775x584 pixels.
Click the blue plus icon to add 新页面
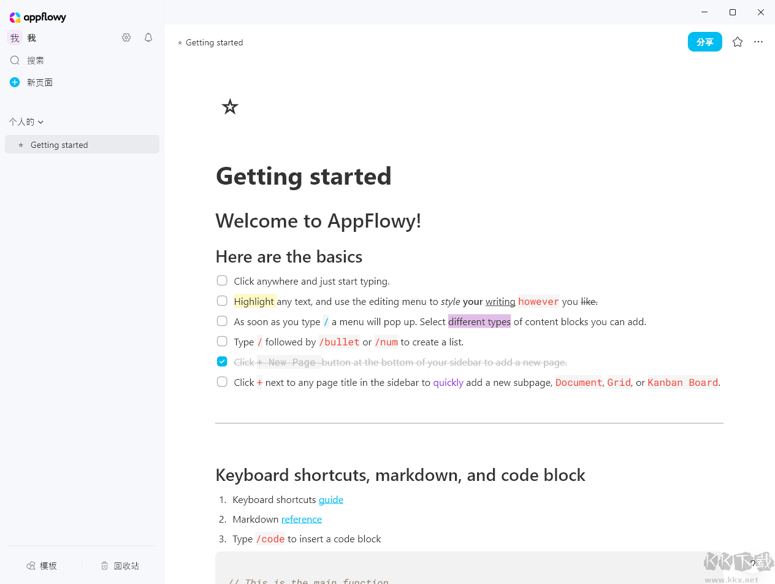click(x=14, y=82)
